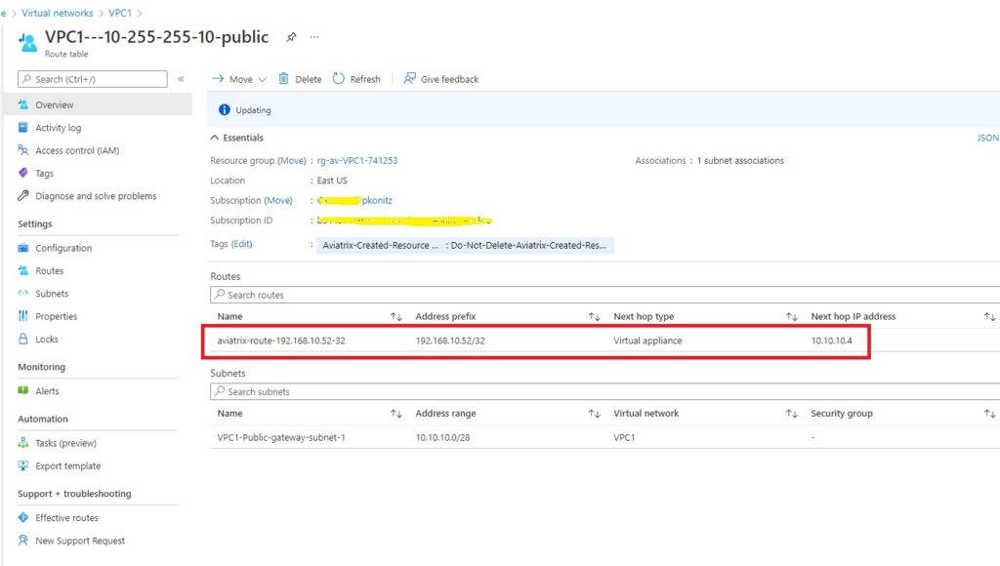The width and height of the screenshot is (1000, 566).
Task: Click Move link beside Resource group
Action: [x=292, y=161]
